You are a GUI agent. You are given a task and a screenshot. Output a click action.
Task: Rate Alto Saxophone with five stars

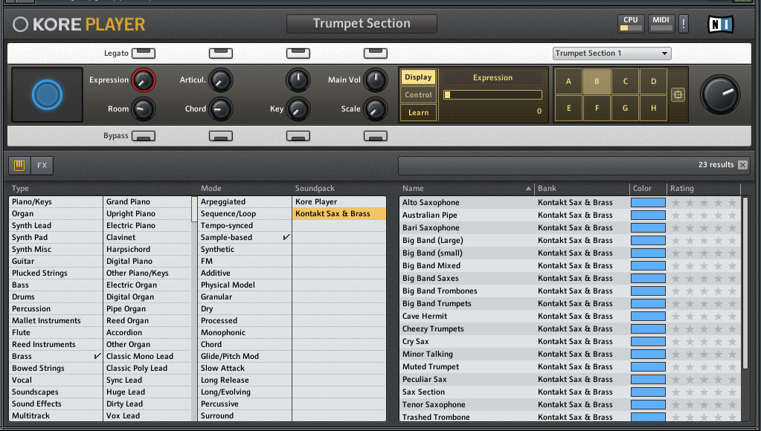[x=733, y=203]
